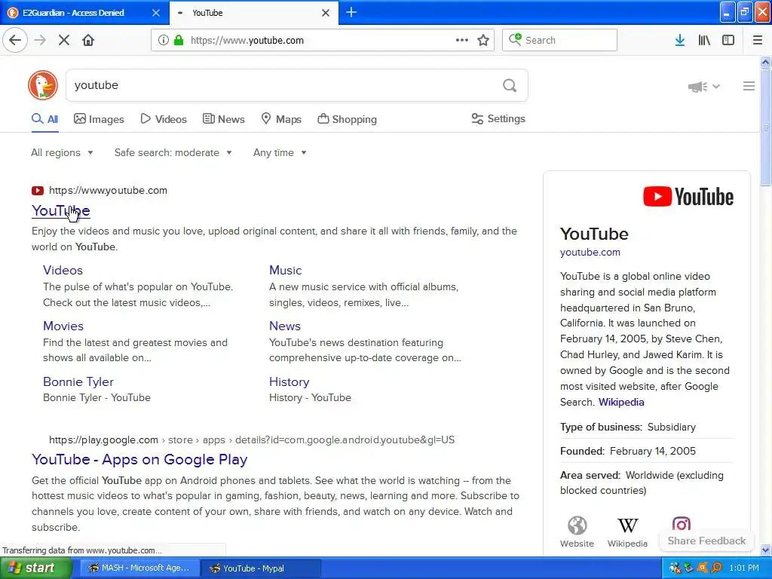
Task: Open the DuckDuckGo megaphone news menu
Action: tap(703, 87)
